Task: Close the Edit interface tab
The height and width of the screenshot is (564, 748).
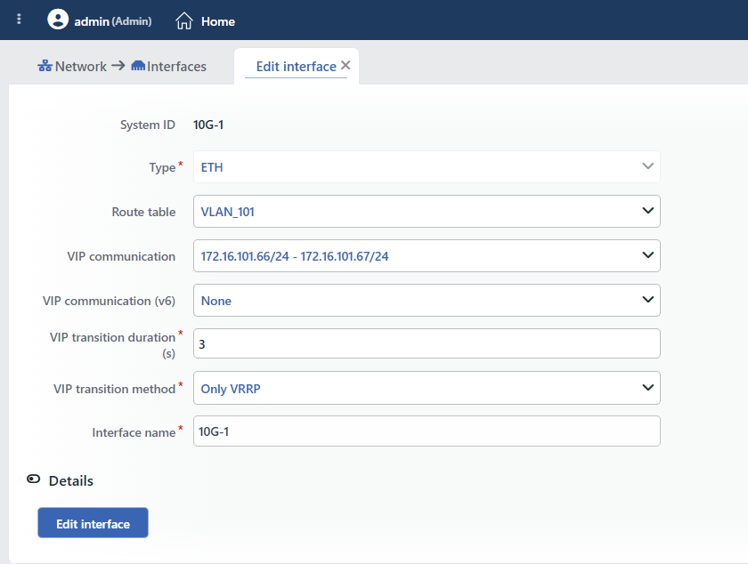Action: click(x=346, y=65)
